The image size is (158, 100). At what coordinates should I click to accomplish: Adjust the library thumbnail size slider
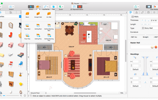click(6, 96)
